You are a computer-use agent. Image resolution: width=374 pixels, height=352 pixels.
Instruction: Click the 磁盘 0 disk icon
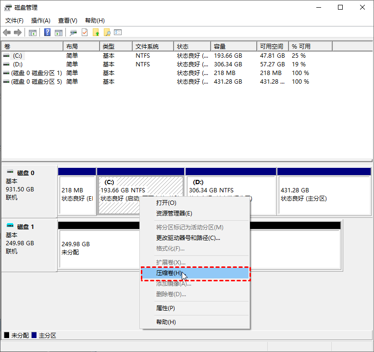click(10, 171)
